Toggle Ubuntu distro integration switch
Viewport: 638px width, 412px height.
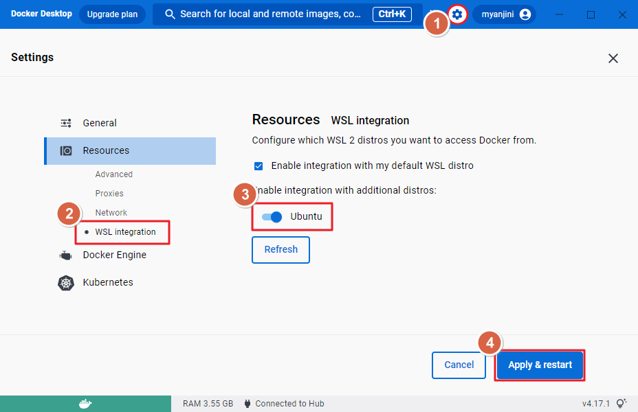[x=272, y=217]
